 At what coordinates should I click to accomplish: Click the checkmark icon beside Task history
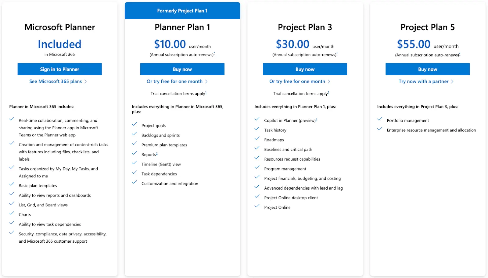tap(257, 129)
